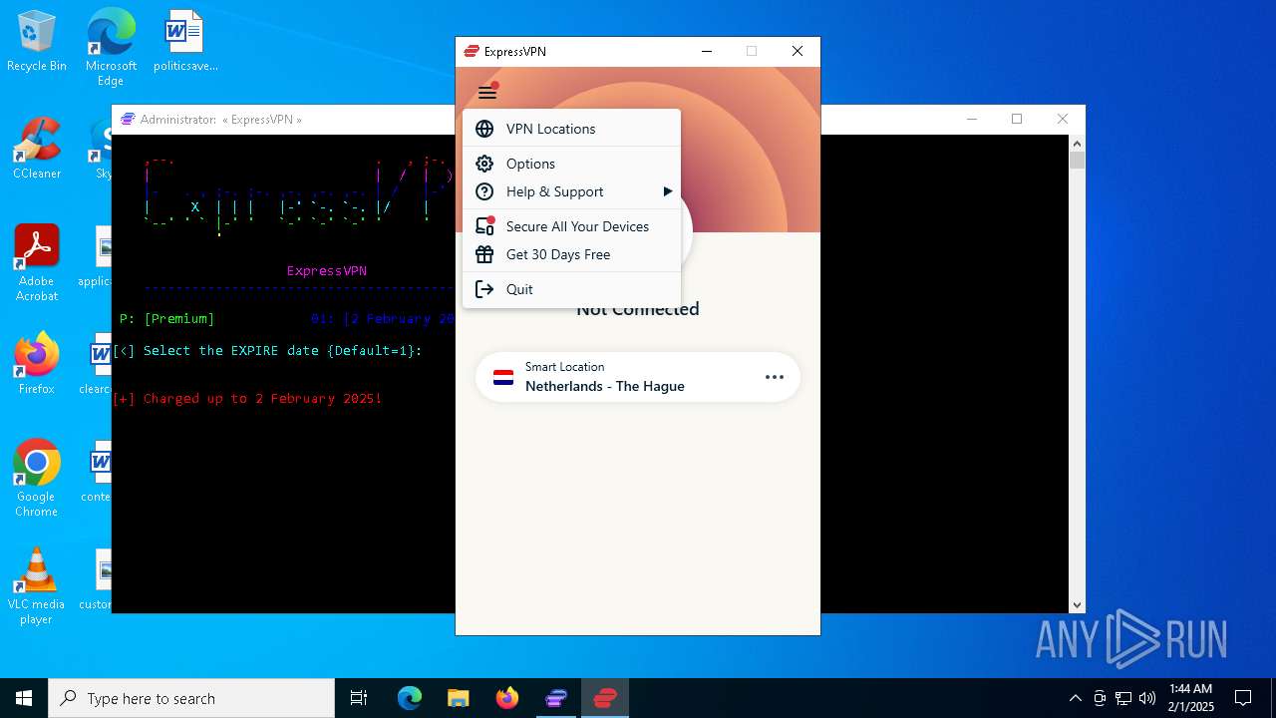The width and height of the screenshot is (1276, 718).
Task: Click the devices icon for Secure All Your Devices
Action: point(484,226)
